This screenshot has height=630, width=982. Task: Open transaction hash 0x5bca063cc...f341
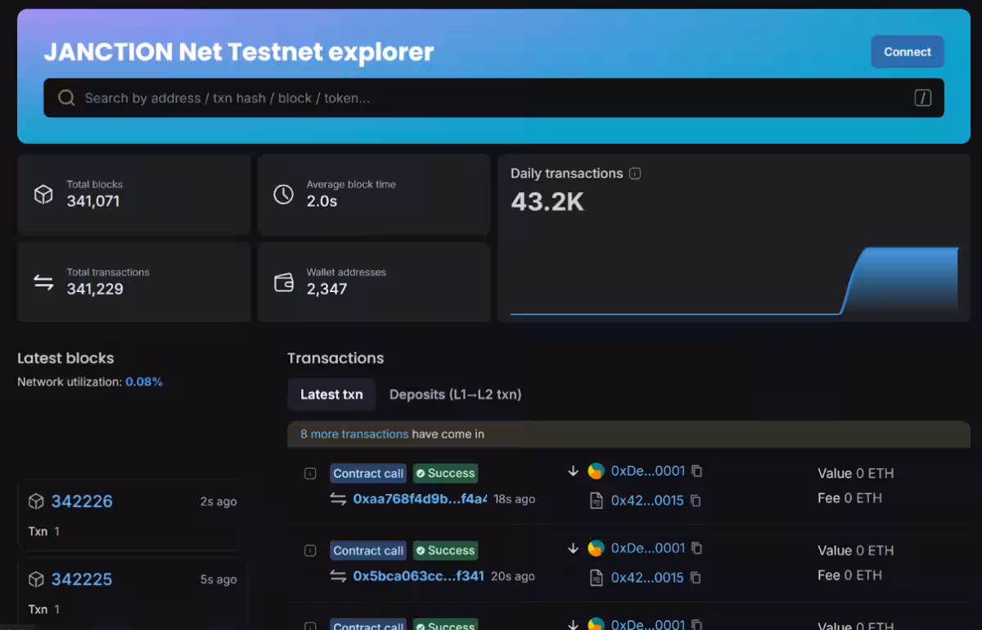[x=418, y=576]
